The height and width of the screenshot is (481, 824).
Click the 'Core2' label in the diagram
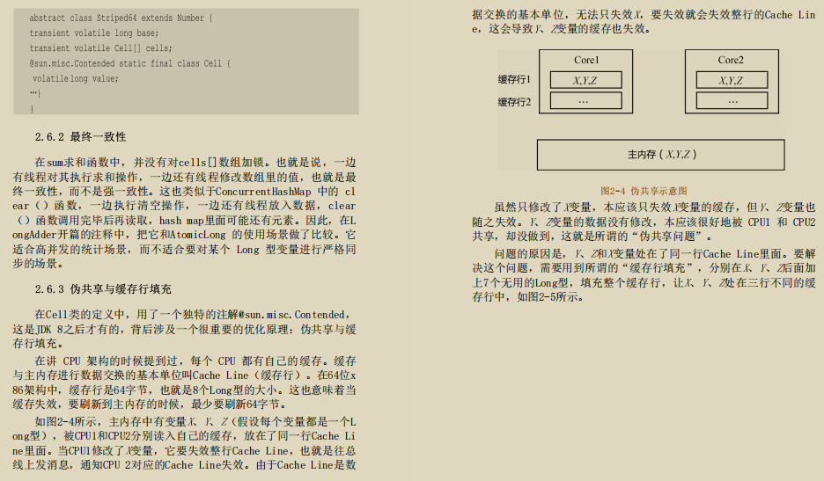pyautogui.click(x=731, y=60)
